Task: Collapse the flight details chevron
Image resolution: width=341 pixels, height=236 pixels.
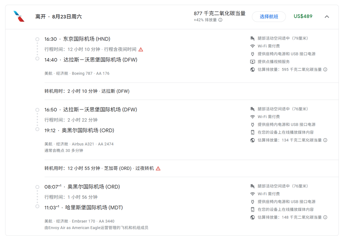Action: point(327,17)
